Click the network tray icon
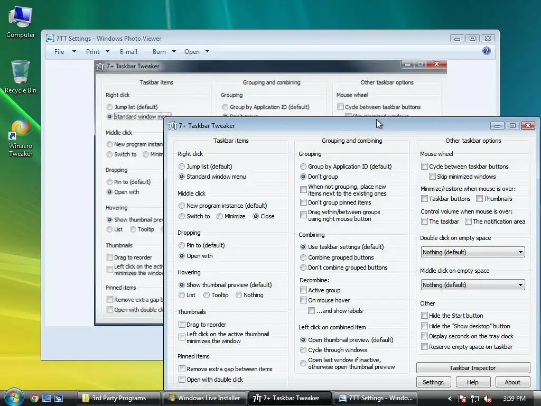Screen dimensions: 541x406 tap(475, 399)
